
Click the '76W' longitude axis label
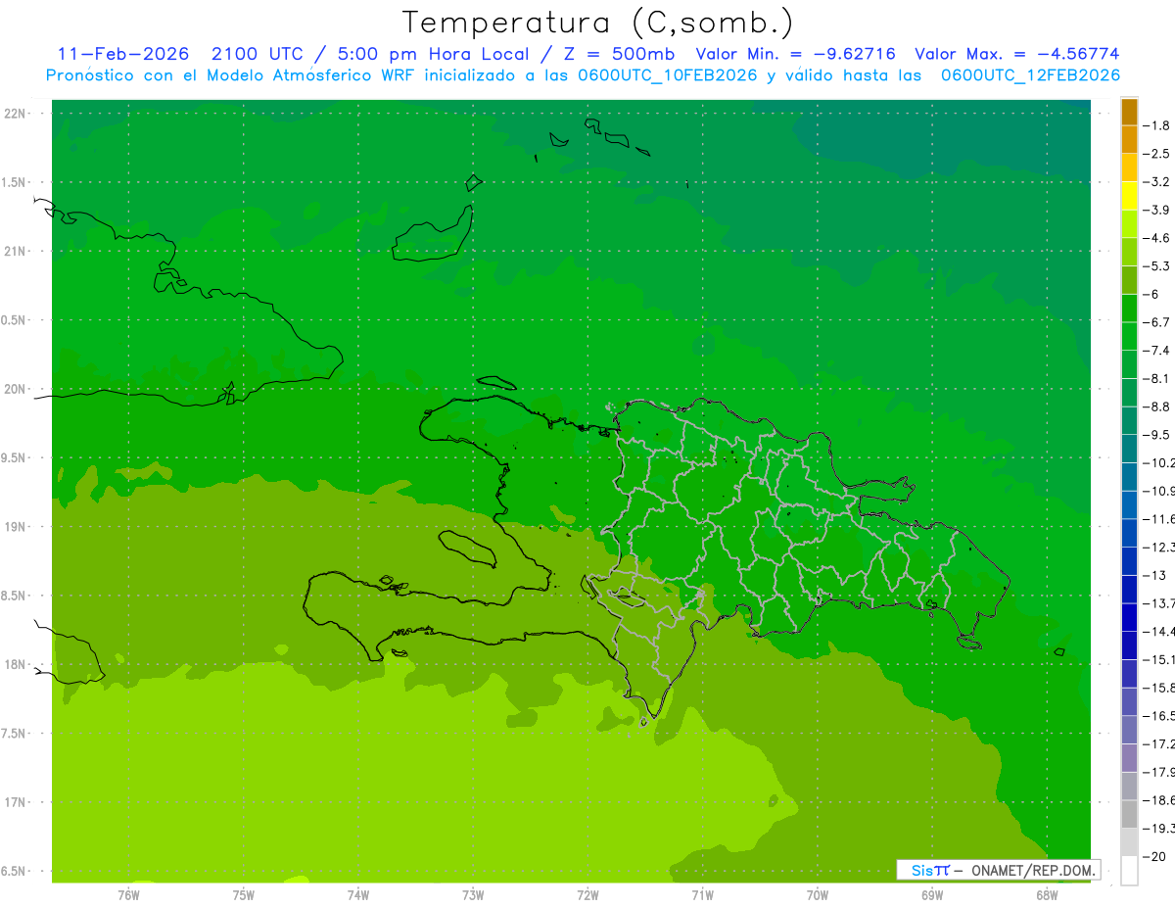tap(128, 894)
